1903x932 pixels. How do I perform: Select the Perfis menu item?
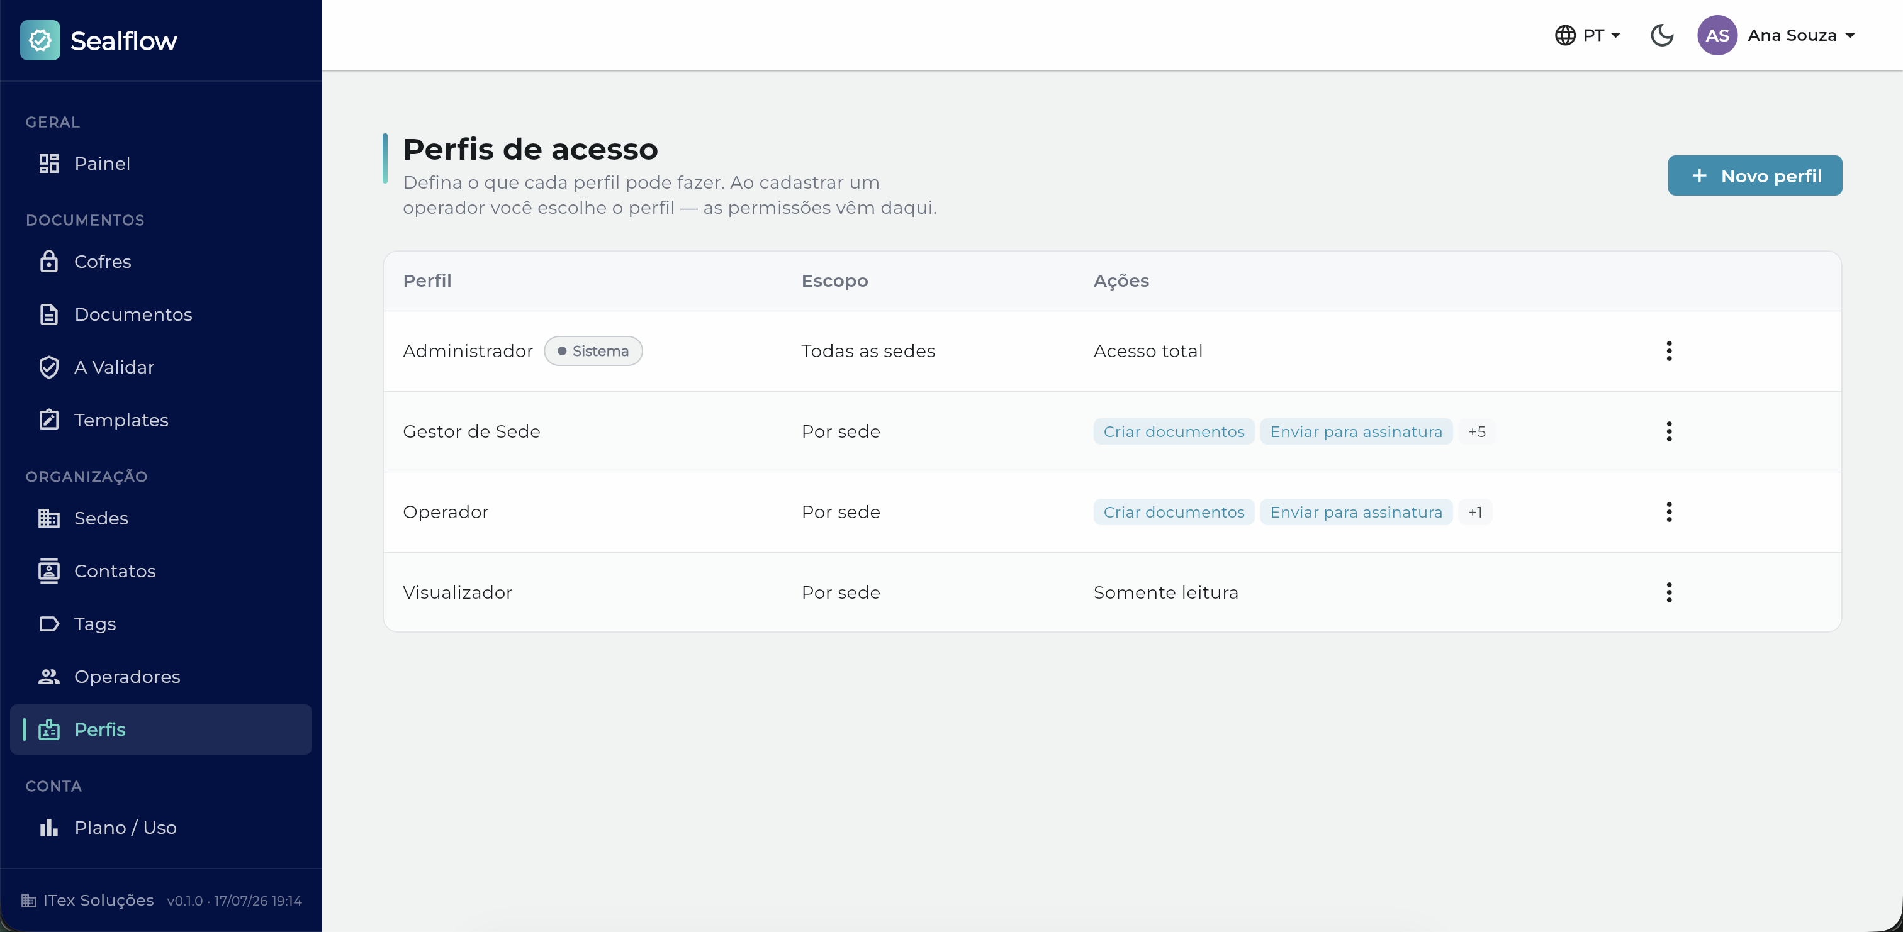(x=161, y=730)
